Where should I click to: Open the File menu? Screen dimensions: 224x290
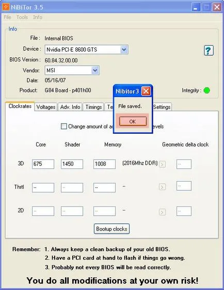[x=7, y=17]
